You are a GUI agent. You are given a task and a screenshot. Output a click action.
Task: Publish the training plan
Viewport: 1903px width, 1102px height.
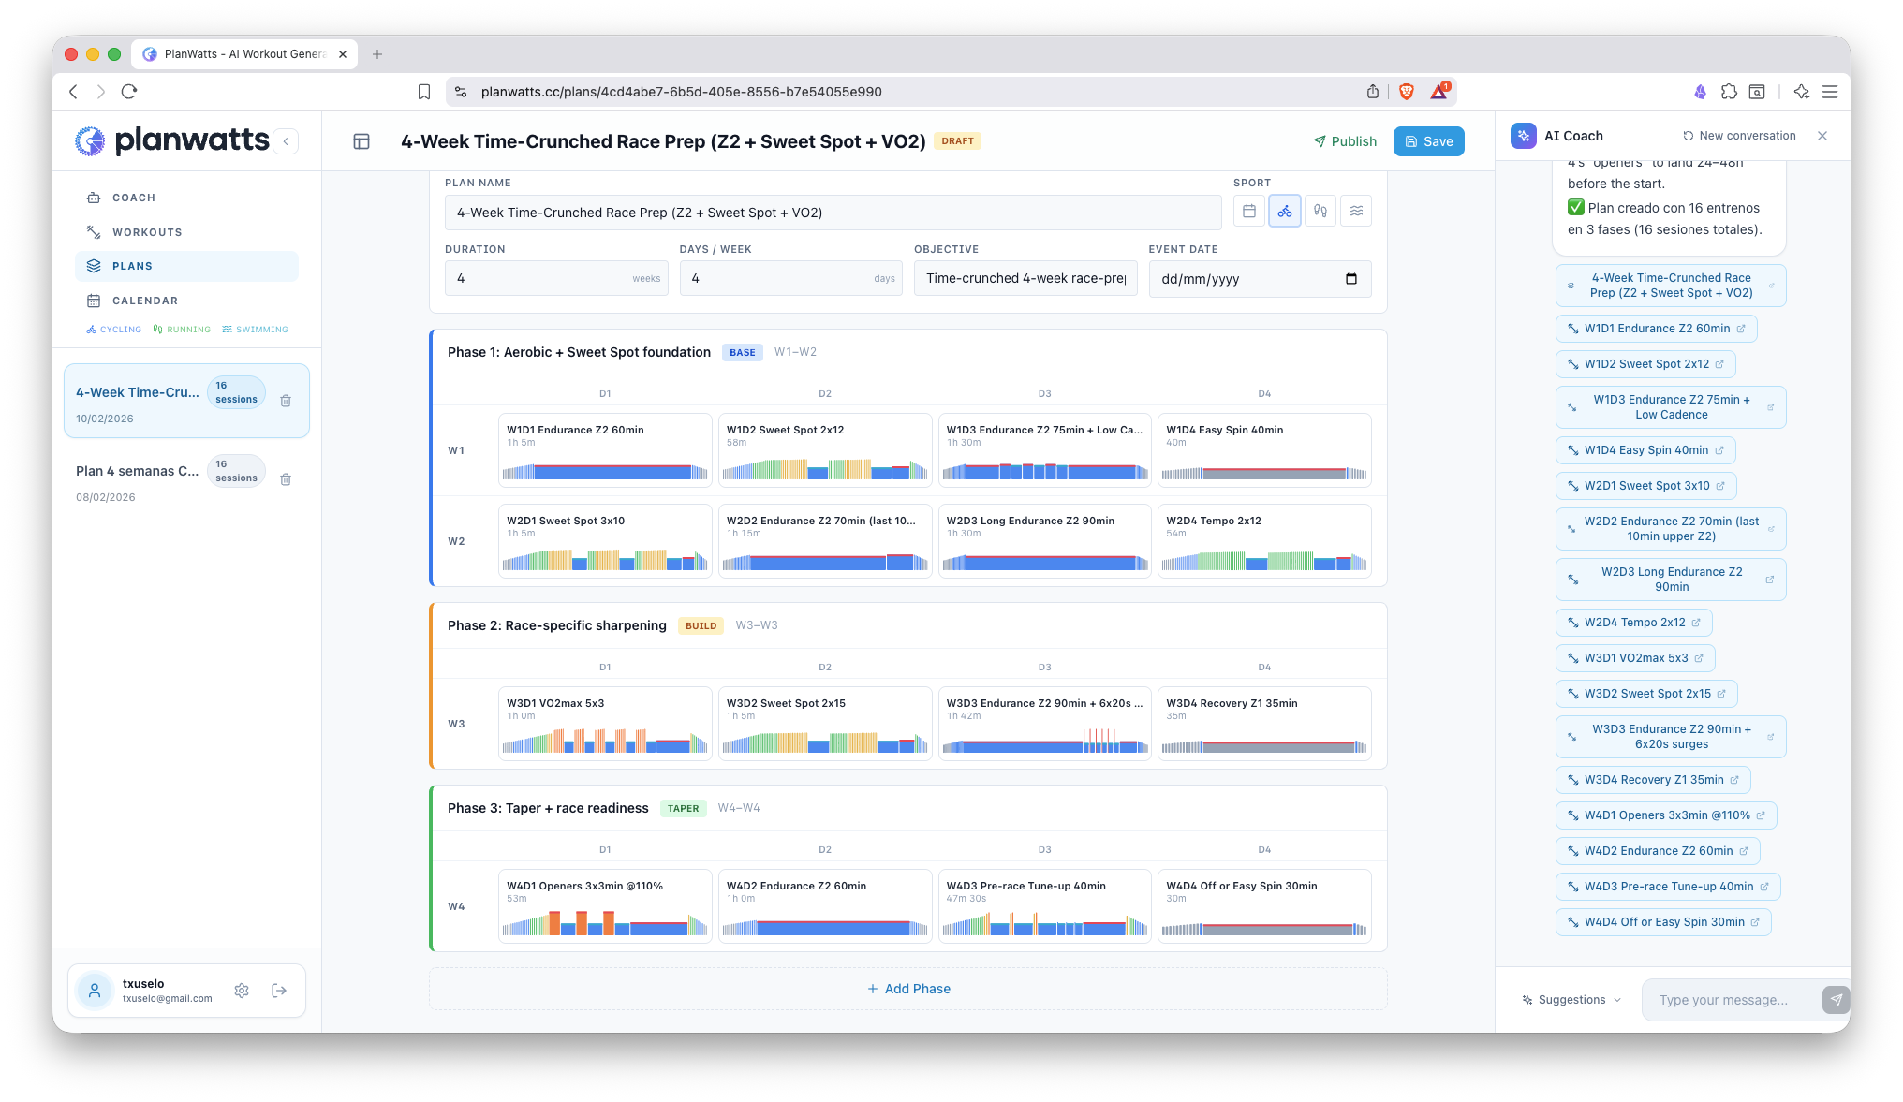1345,141
